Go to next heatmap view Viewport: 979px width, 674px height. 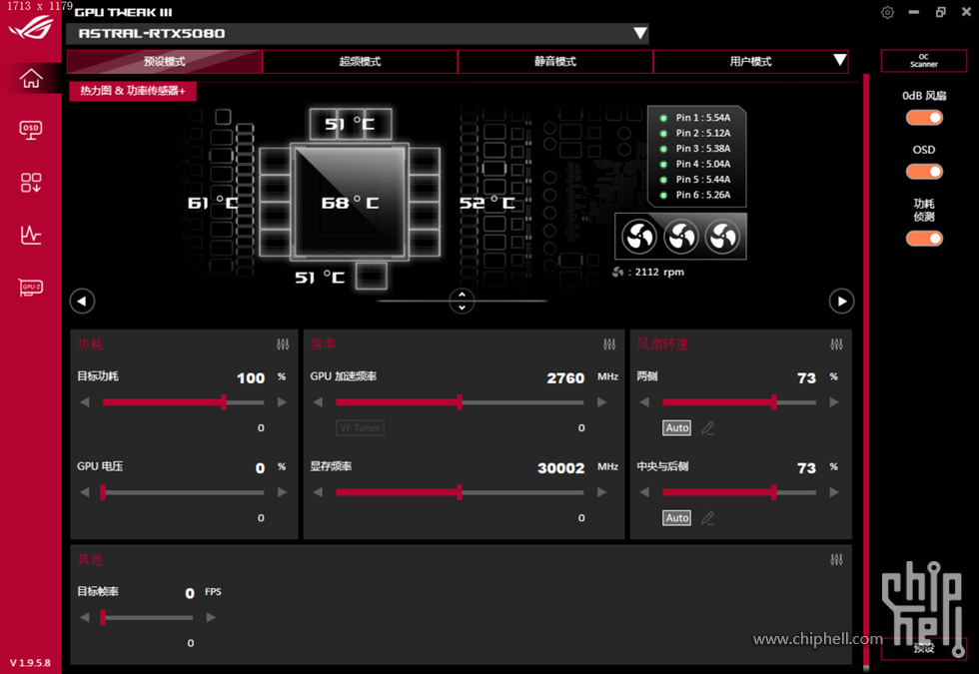841,302
